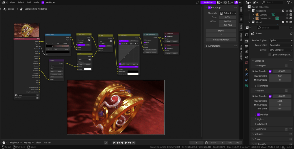Jump to the last frame
294x149 pixels.
click(133, 143)
